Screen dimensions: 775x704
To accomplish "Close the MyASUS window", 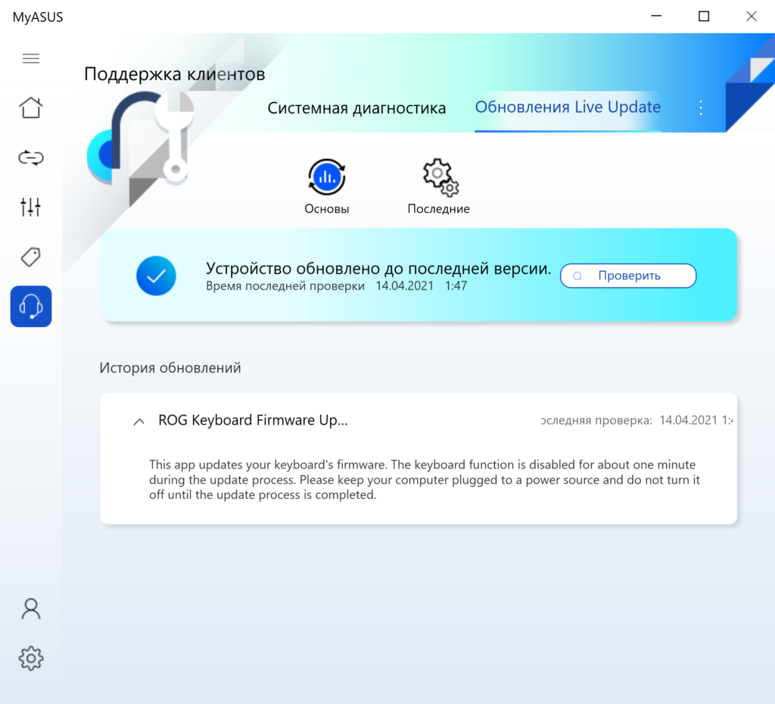I will [752, 17].
